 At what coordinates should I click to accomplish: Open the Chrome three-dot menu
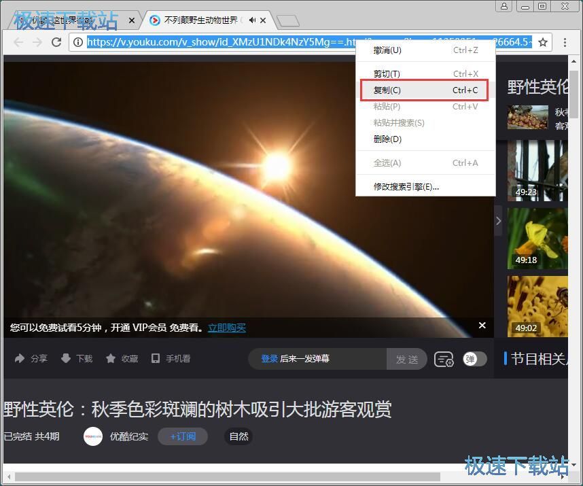tap(565, 42)
